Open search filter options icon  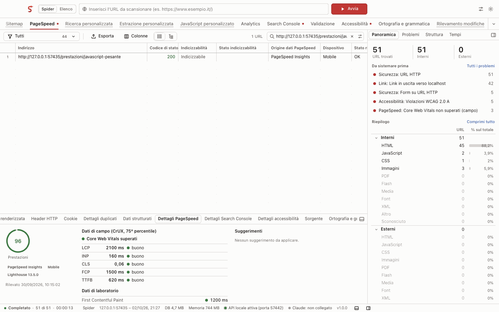pos(360,36)
